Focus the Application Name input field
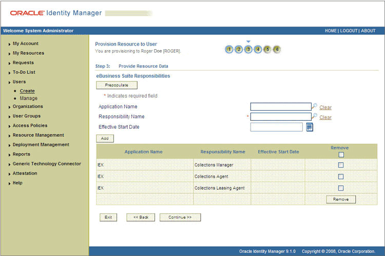Screen dimensions: 385x256 pos(281,106)
